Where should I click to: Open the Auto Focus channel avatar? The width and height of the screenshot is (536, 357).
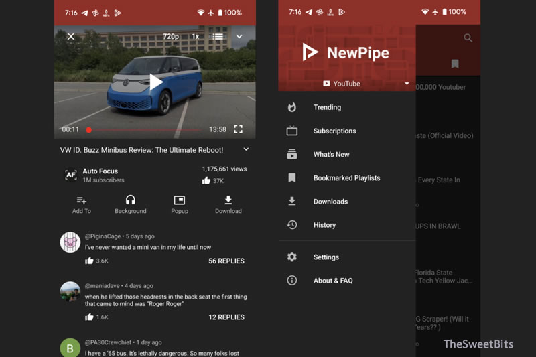(71, 175)
